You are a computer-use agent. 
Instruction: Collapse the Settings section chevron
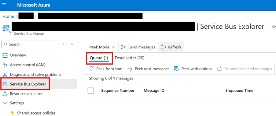point(5,103)
